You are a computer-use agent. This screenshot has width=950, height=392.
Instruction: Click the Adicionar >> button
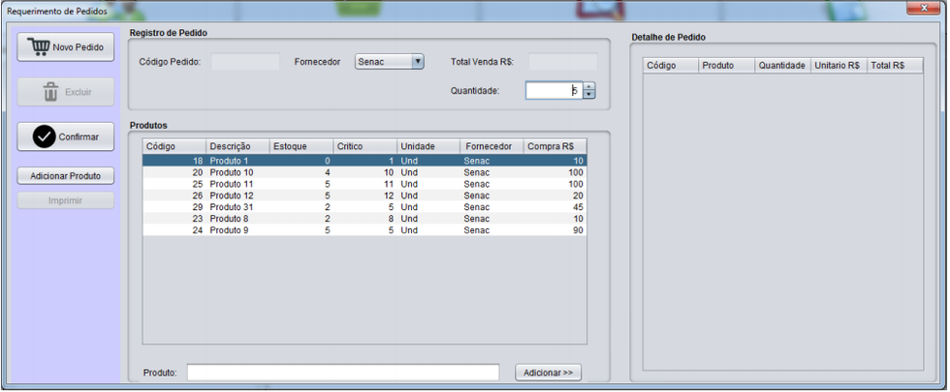[549, 373]
